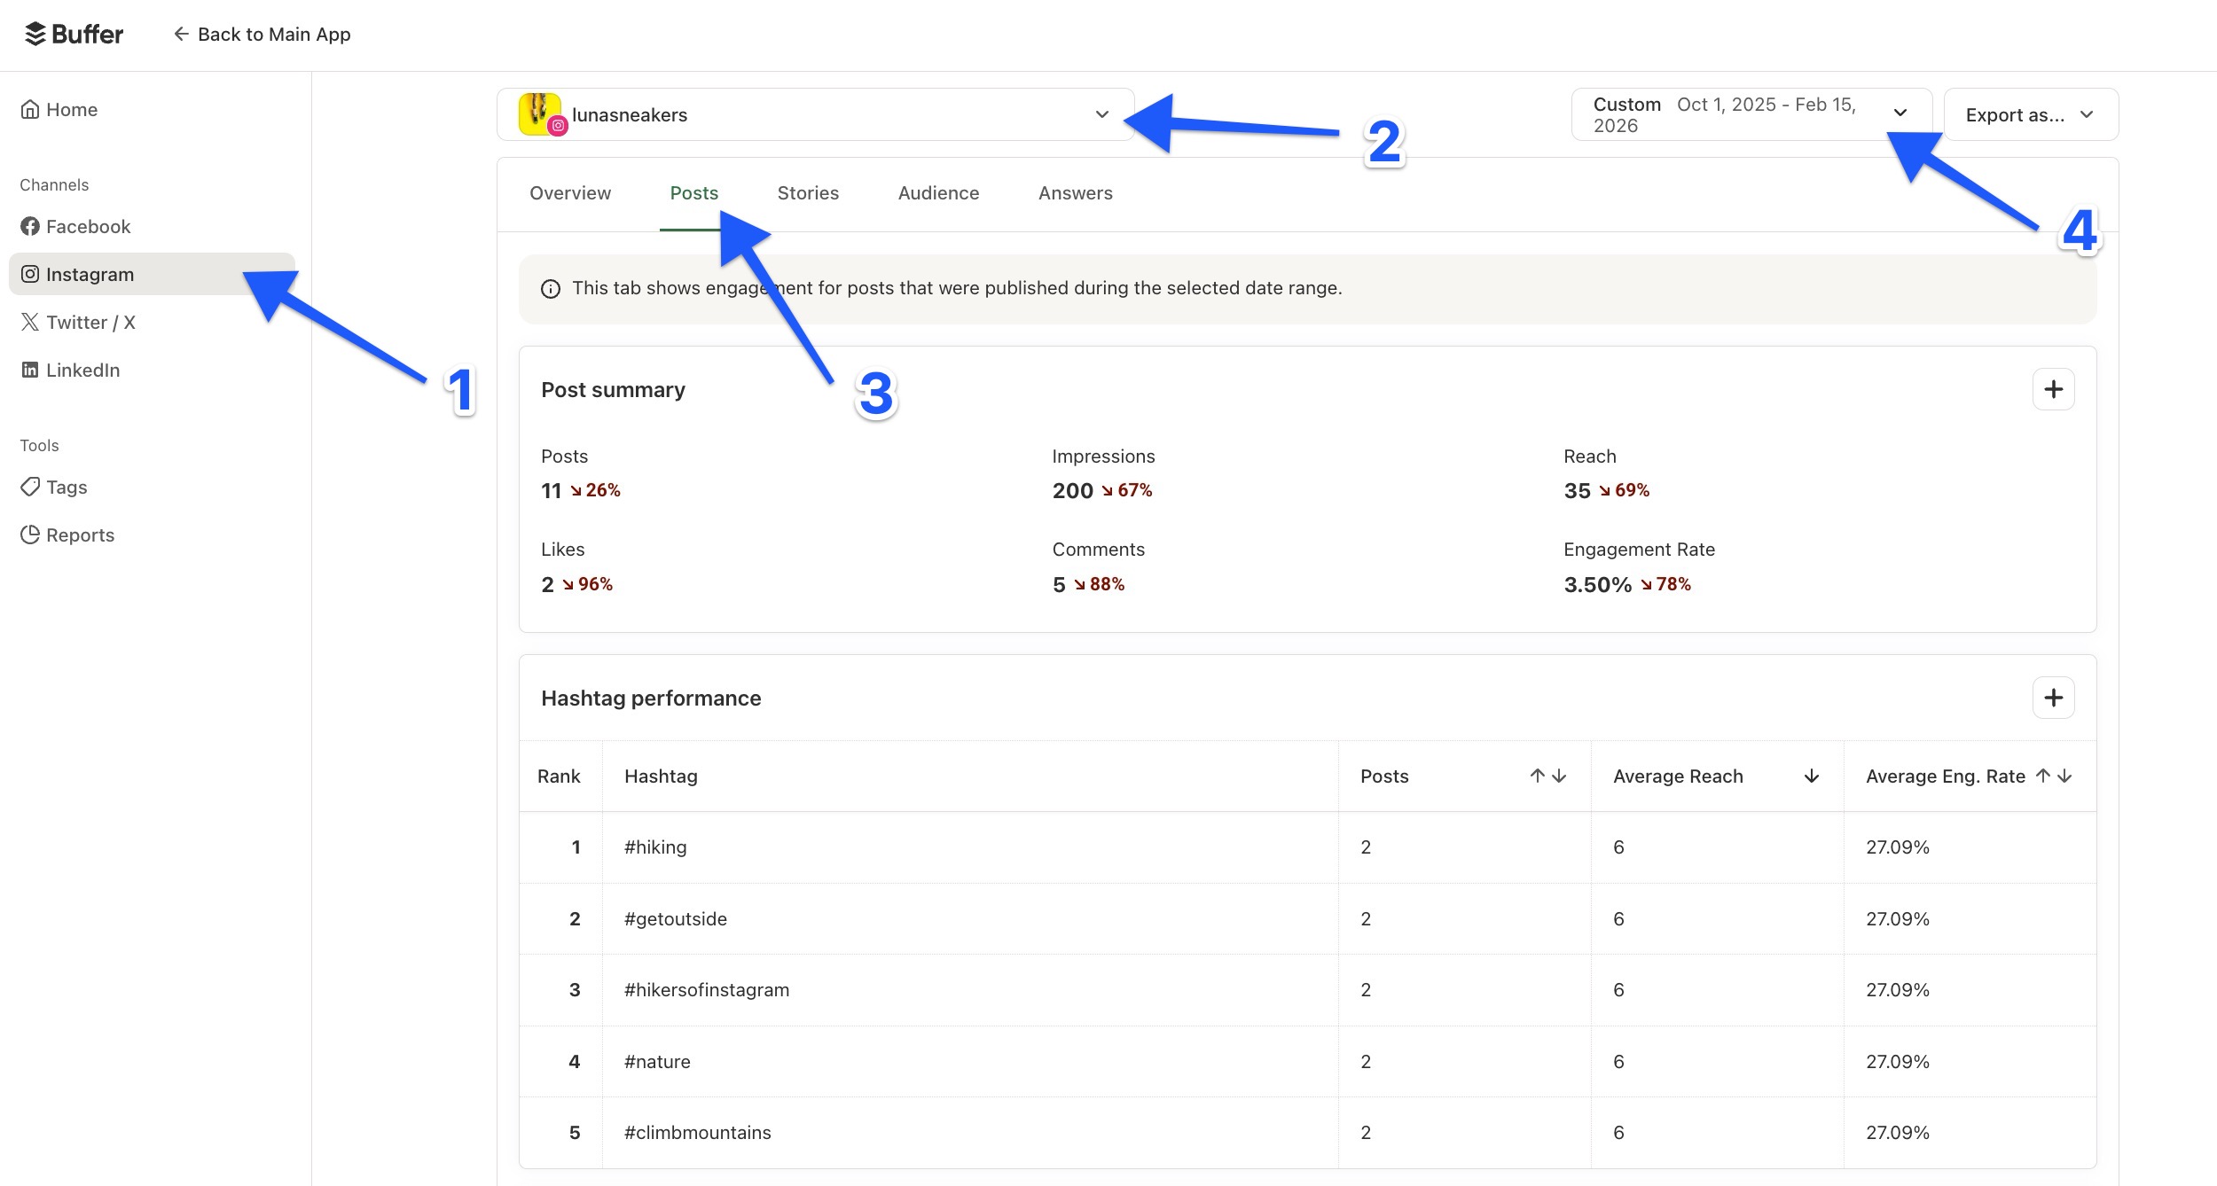The image size is (2217, 1186).
Task: Select the Posts tab
Action: tap(694, 192)
